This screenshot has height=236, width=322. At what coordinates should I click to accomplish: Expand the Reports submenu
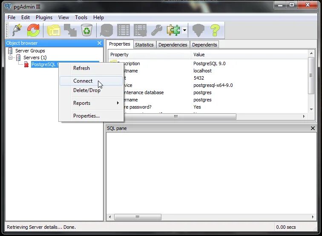[x=91, y=103]
